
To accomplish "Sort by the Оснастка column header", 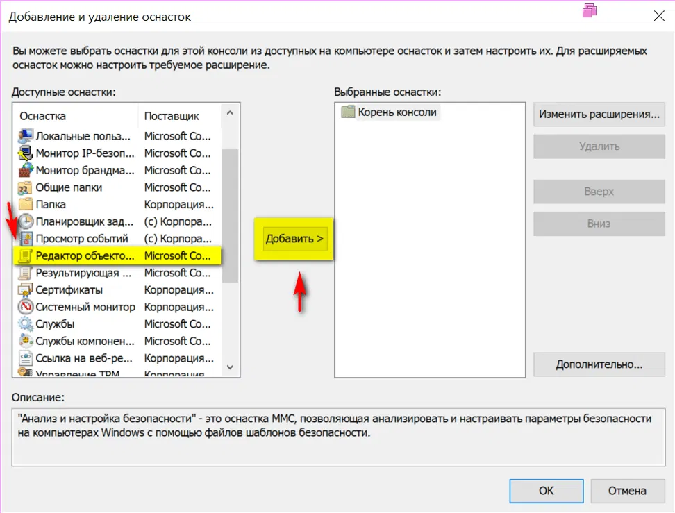I will [42, 116].
